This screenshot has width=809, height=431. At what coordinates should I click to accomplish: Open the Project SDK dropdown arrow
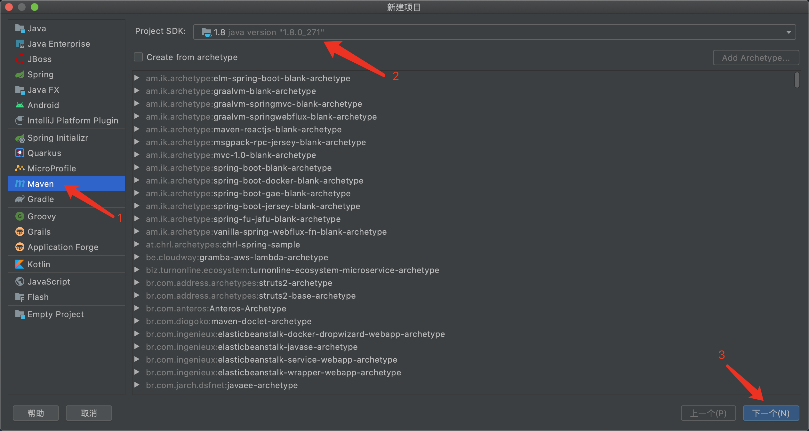pyautogui.click(x=789, y=32)
